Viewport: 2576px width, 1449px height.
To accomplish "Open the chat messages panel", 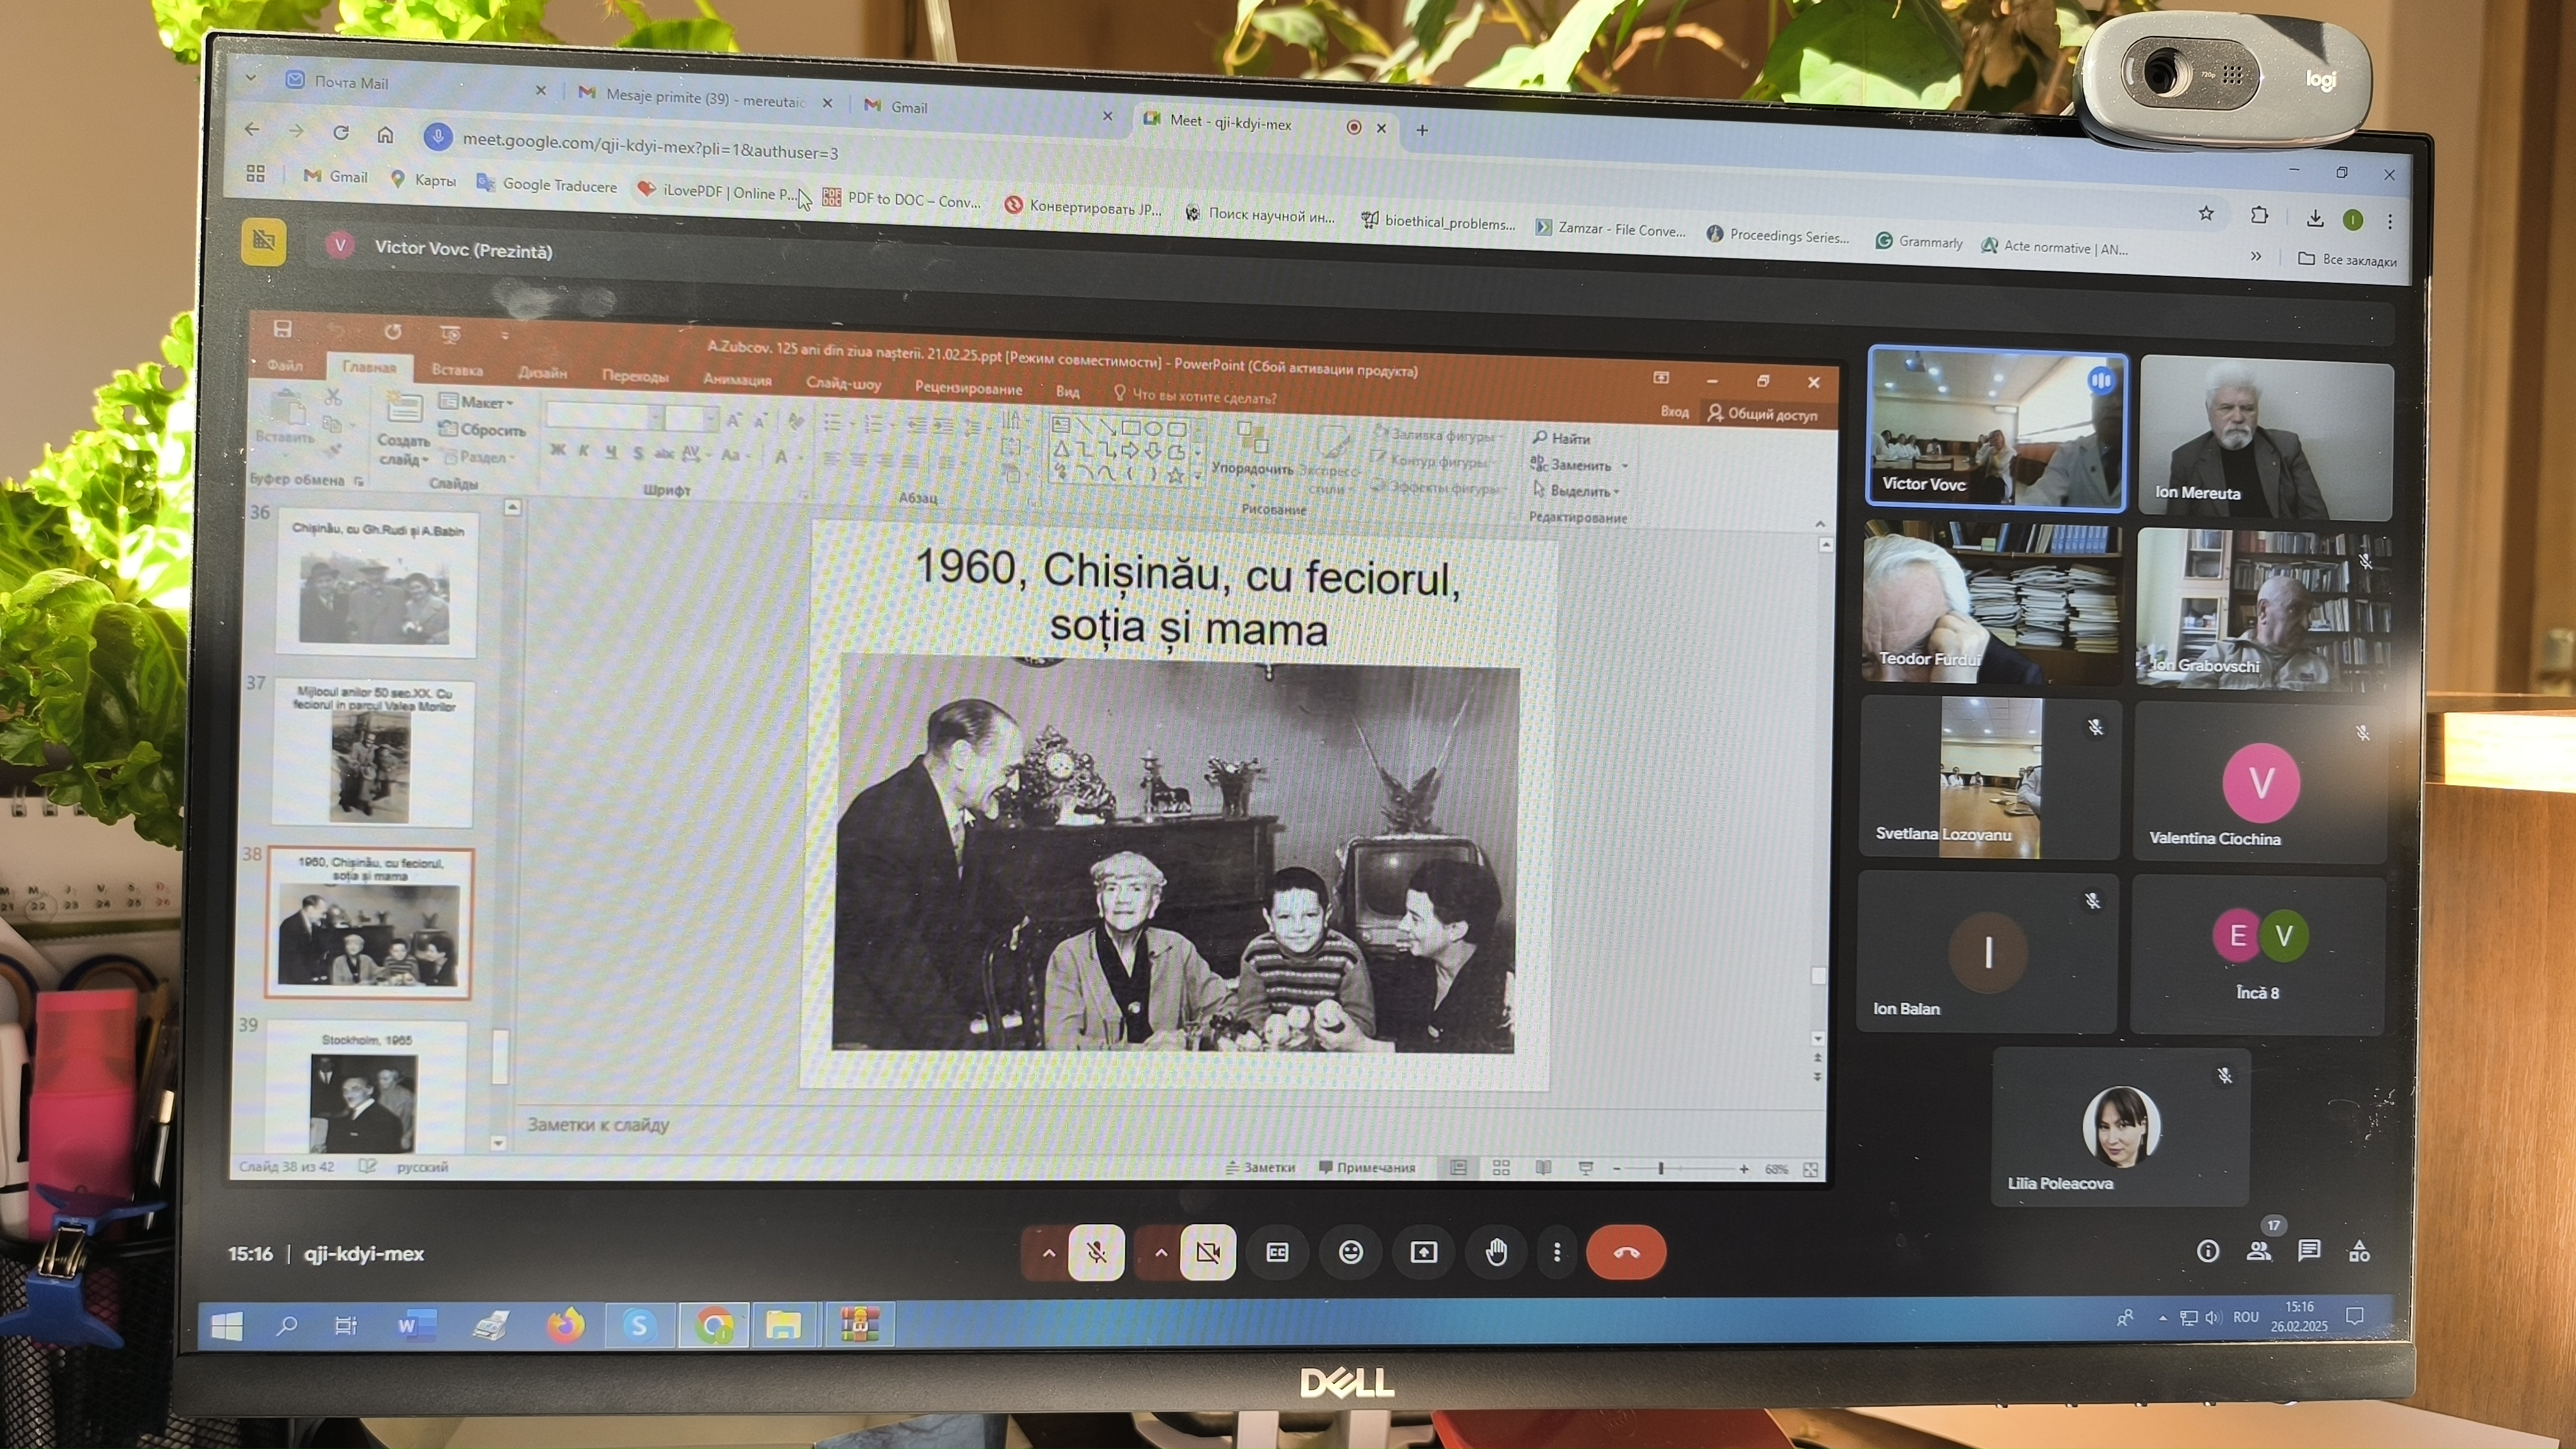I will pyautogui.click(x=2309, y=1250).
